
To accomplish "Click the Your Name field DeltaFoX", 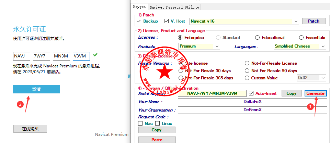I will click(252, 102).
